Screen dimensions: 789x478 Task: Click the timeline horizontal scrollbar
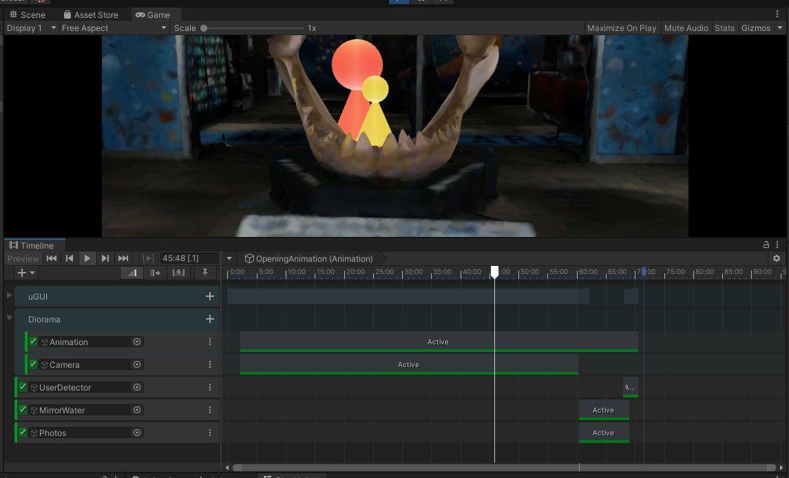coord(504,468)
